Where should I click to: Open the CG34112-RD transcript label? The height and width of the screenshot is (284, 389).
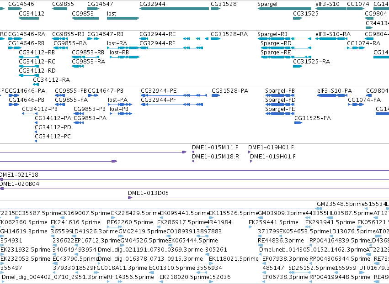pos(37,71)
